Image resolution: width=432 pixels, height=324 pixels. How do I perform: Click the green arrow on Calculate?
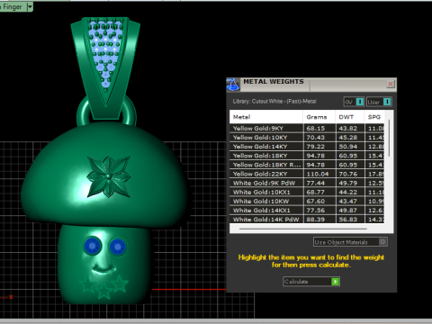pos(335,282)
